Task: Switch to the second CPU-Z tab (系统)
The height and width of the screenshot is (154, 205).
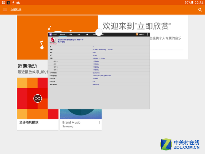Action: (x=70, y=34)
